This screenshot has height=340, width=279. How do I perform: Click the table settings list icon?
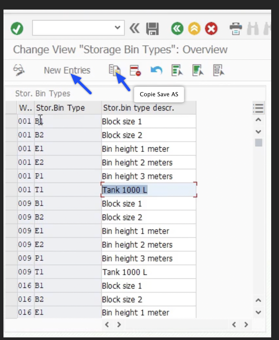coord(259,108)
